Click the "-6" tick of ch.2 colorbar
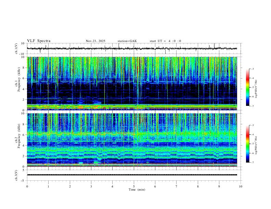Viewport: 271px width, 209px height. [252, 153]
